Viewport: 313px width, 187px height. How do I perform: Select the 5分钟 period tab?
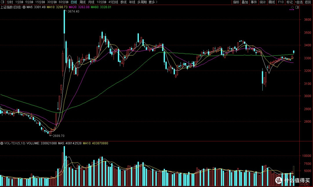pyautogui.click(x=29, y=2)
